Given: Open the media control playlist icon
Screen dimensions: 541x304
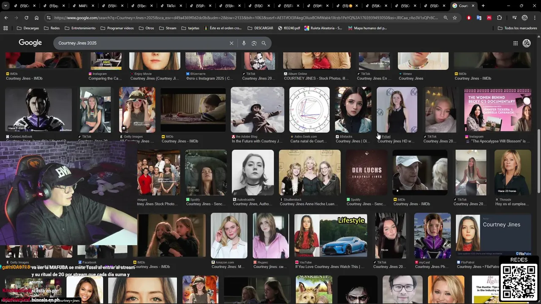Looking at the screenshot, I should click(x=514, y=18).
